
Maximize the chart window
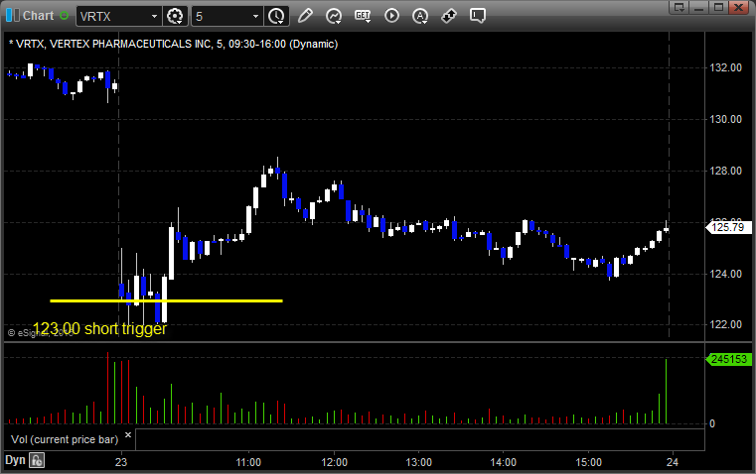point(719,7)
